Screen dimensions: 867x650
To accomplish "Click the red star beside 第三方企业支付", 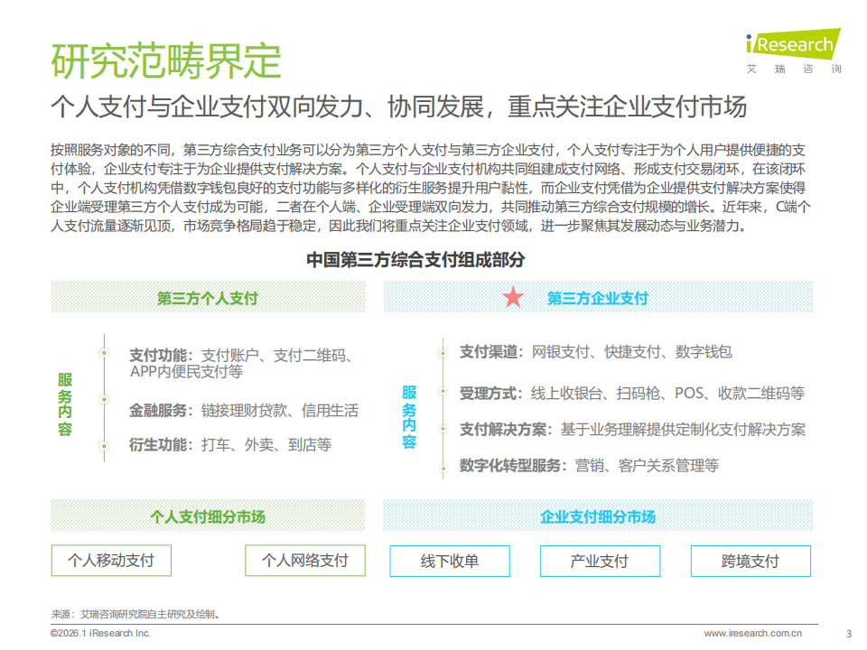I will click(513, 297).
